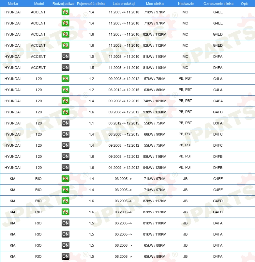Select power cell 94kW / 128KM
Viewport: 255px width, 262px height.
155,168
